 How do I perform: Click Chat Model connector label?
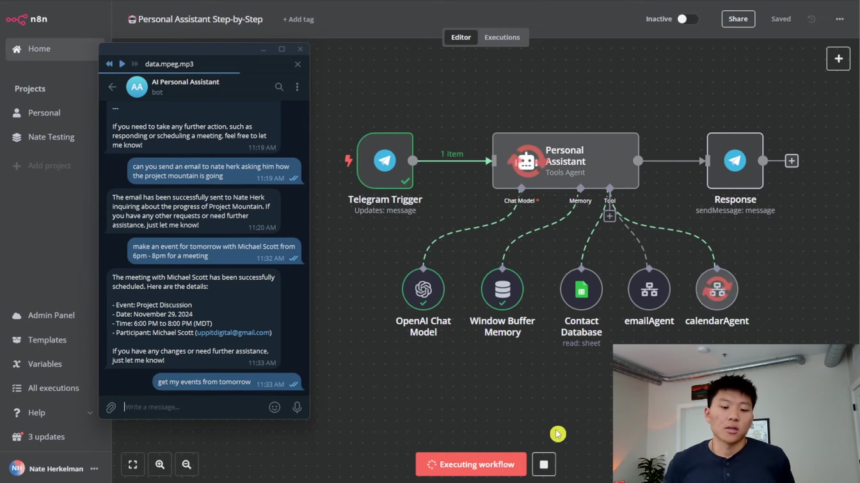(519, 201)
